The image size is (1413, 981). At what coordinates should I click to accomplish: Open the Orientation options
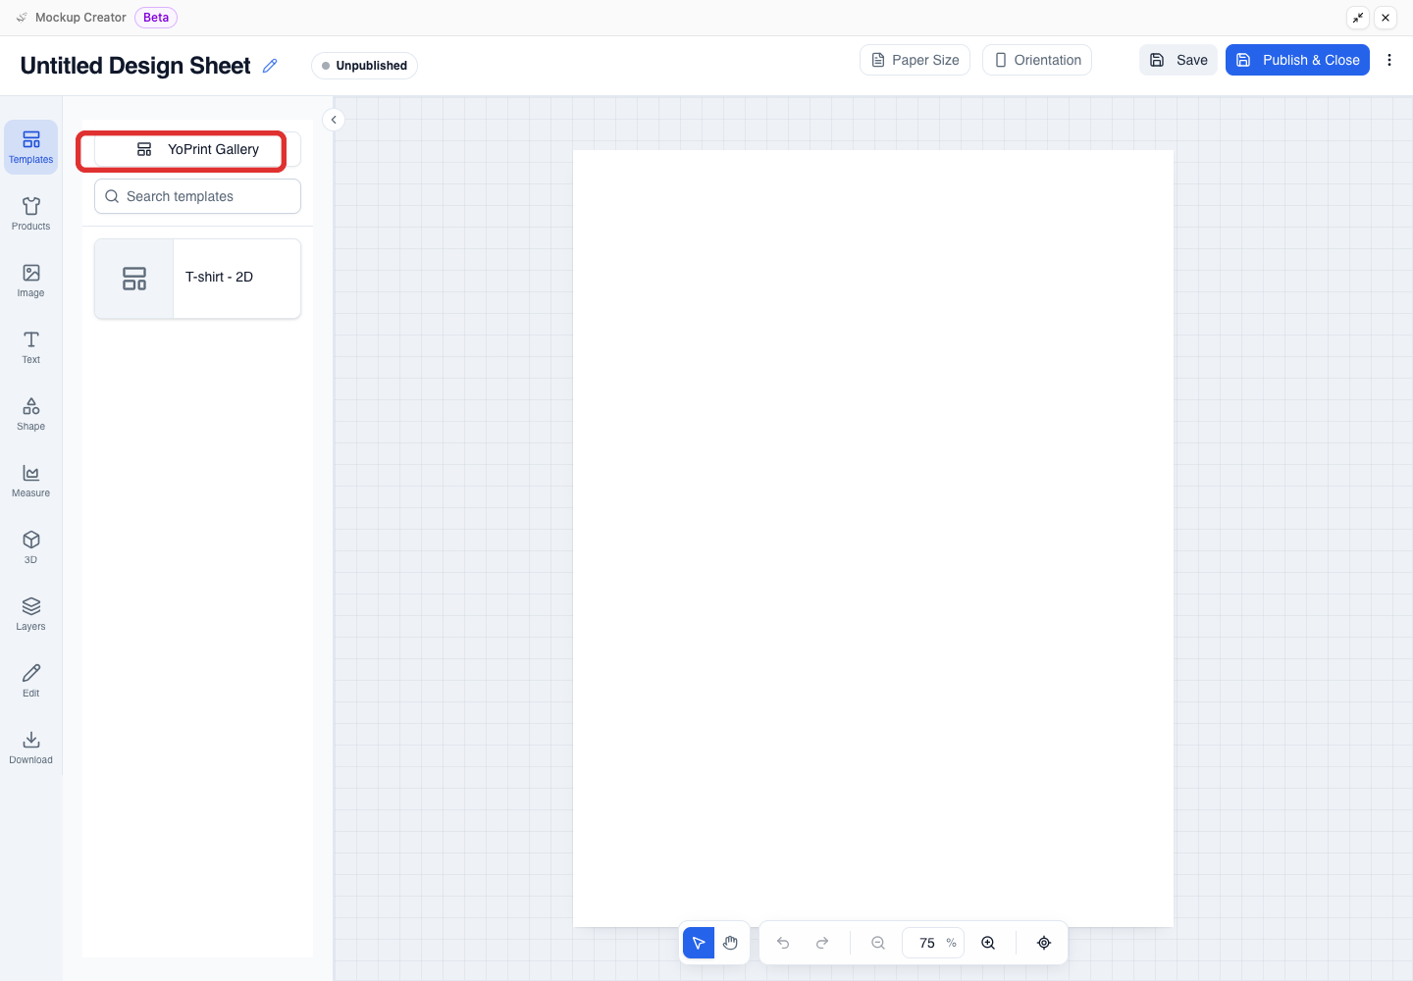[1037, 60]
